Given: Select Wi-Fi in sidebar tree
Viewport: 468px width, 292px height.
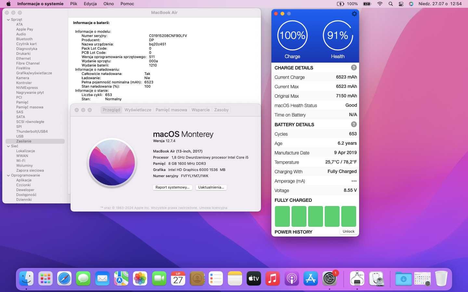Looking at the screenshot, I should point(21,161).
